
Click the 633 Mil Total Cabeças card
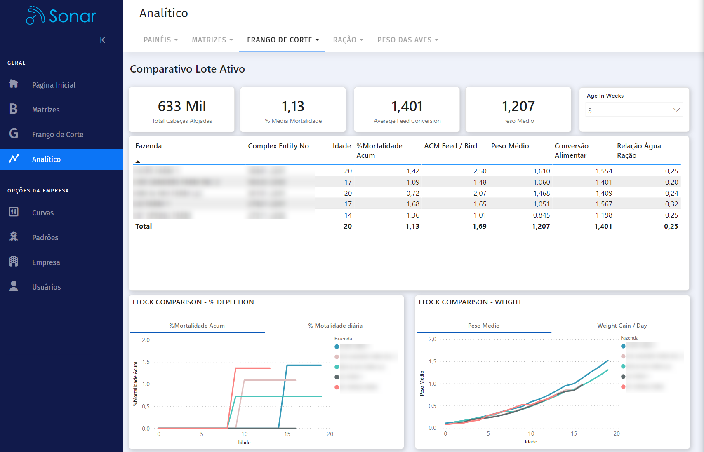[x=182, y=110]
